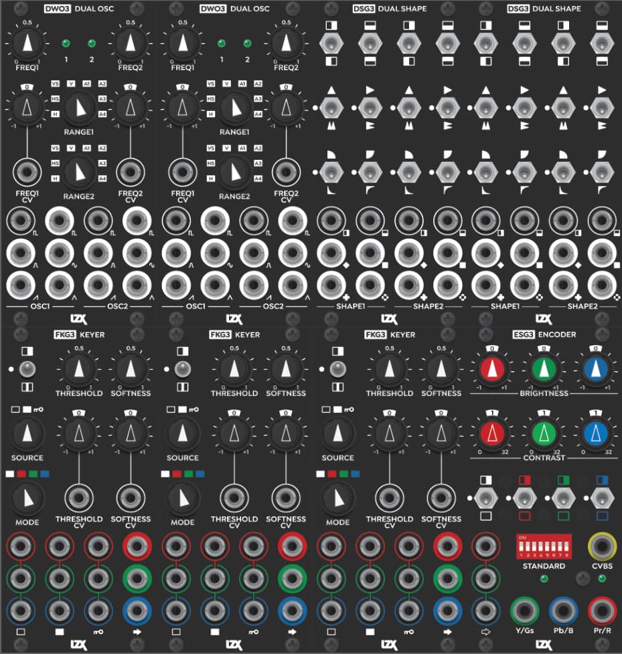This screenshot has height=654, width=622.
Task: Click SOFTNESS CV jack on middle FKG3 Keyer
Action: click(x=286, y=498)
